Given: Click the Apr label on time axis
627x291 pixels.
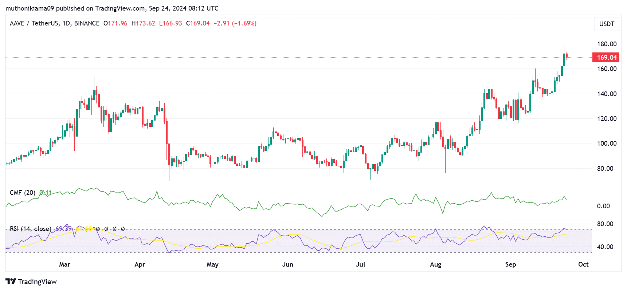Looking at the screenshot, I should click(x=140, y=264).
